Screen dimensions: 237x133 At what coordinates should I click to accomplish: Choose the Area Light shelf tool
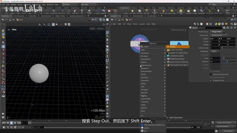[x=147, y=11]
